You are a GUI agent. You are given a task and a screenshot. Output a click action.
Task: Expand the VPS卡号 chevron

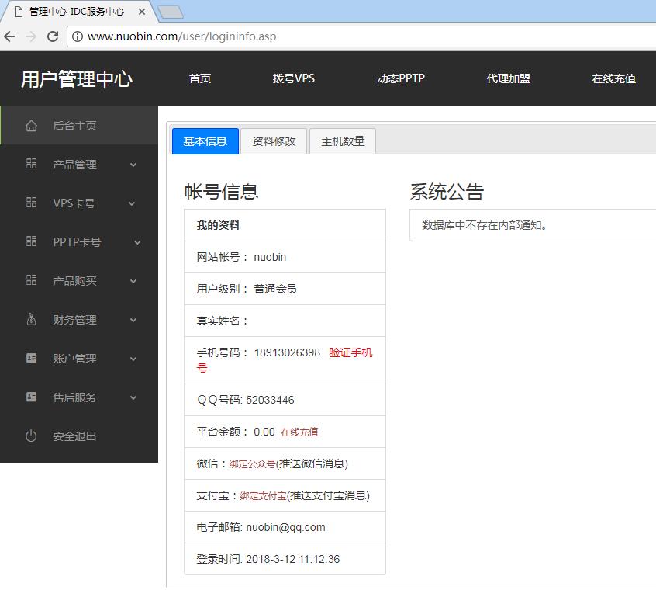tap(132, 204)
